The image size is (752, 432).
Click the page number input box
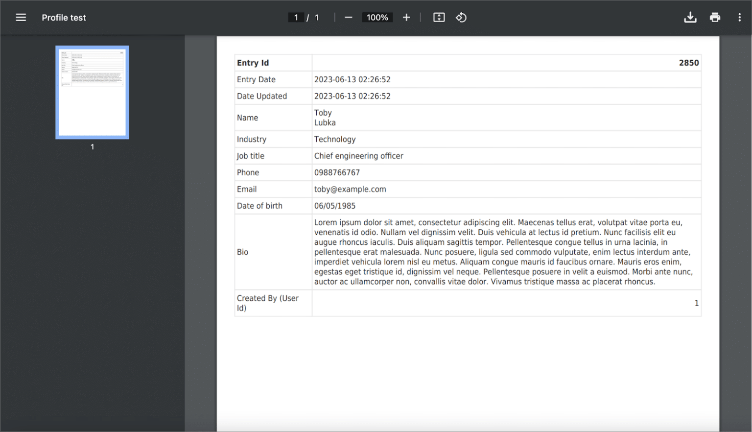[296, 17]
